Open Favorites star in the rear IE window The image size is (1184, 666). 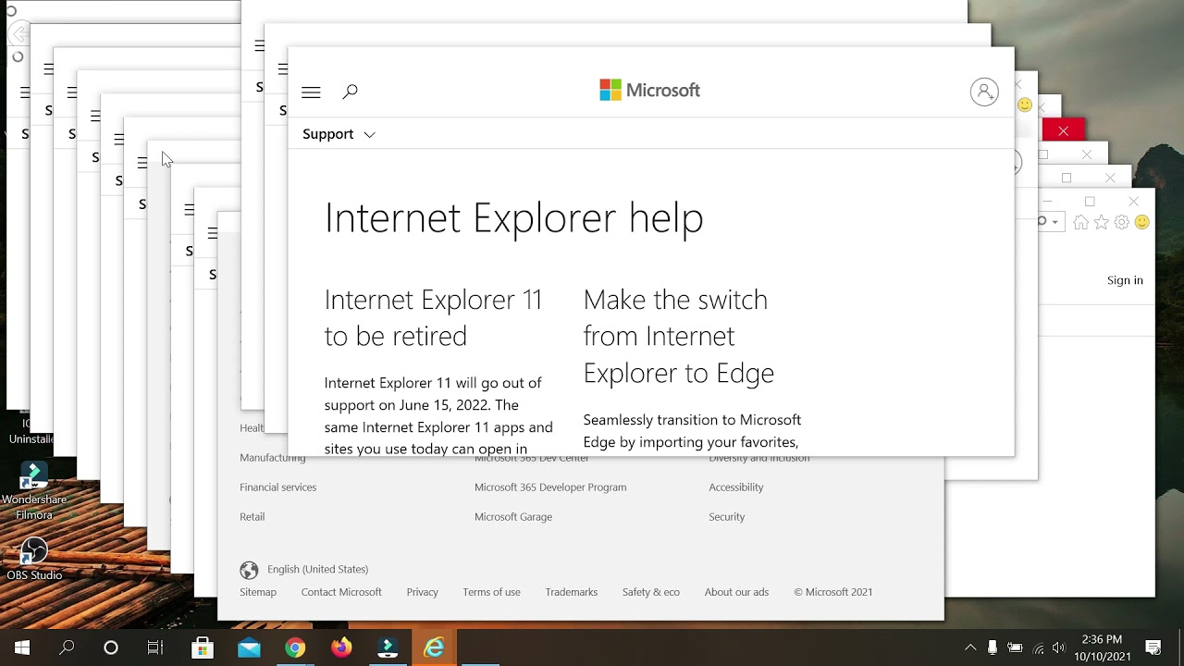coord(1101,222)
